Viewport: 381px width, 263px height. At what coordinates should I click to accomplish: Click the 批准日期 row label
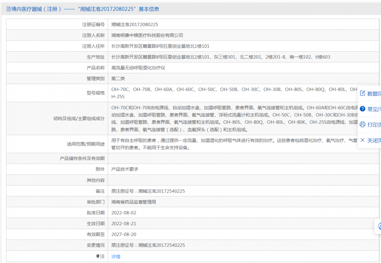tap(96, 213)
